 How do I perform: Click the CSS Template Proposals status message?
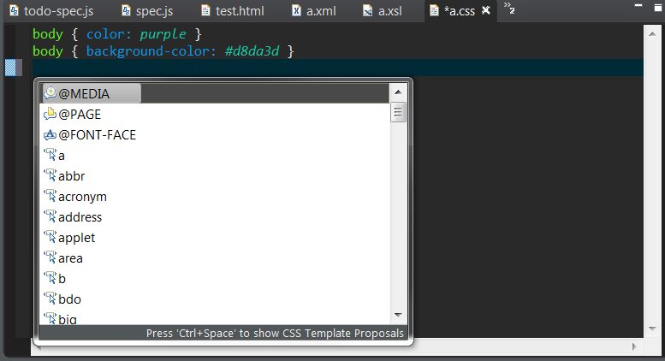275,334
